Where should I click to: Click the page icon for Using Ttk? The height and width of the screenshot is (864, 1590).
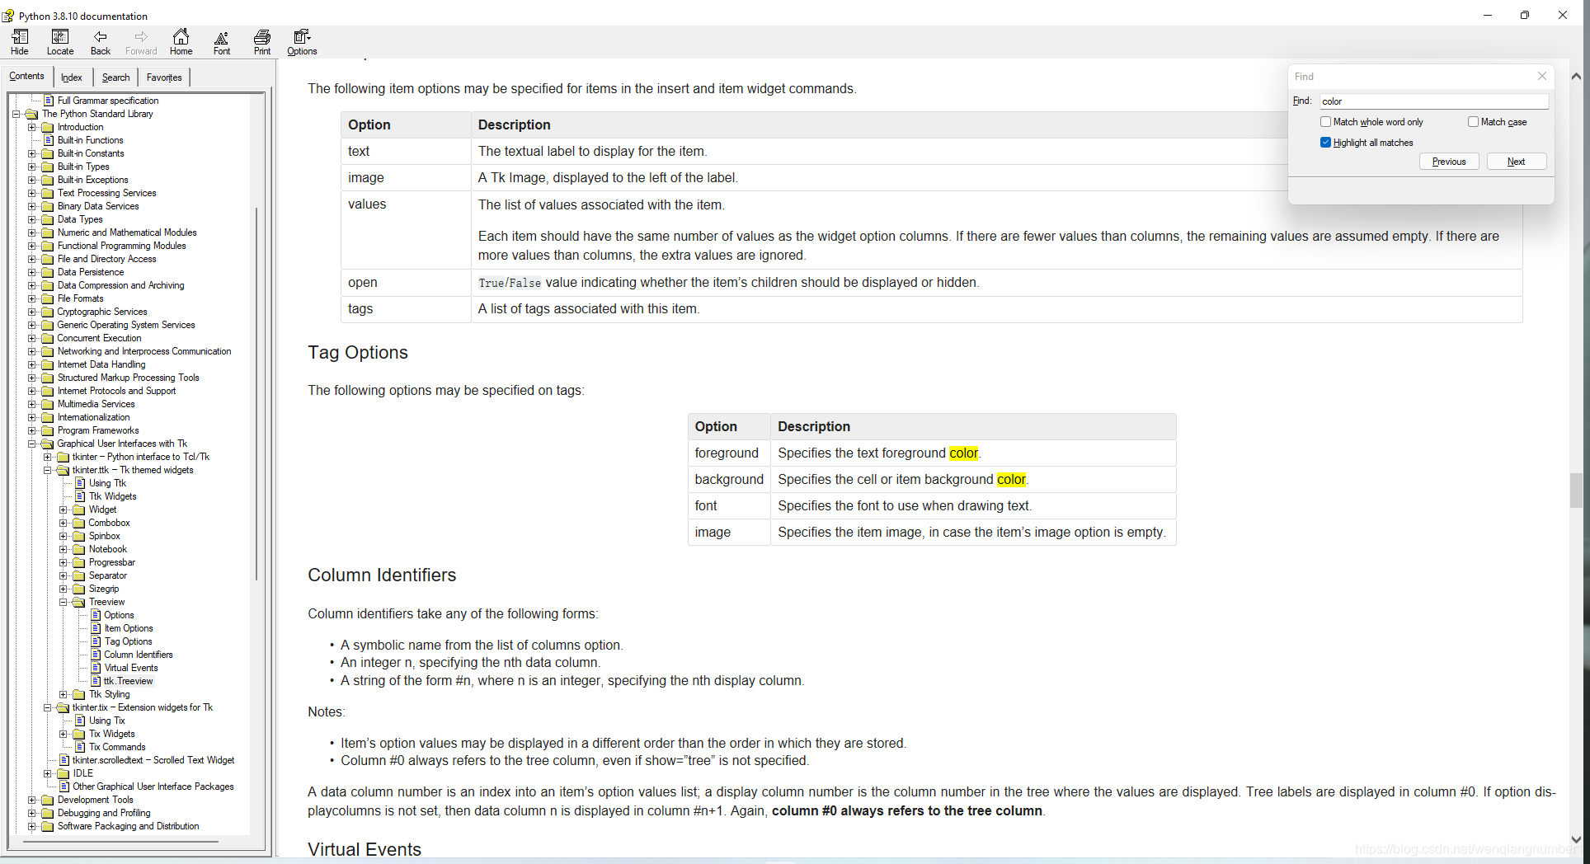point(80,483)
